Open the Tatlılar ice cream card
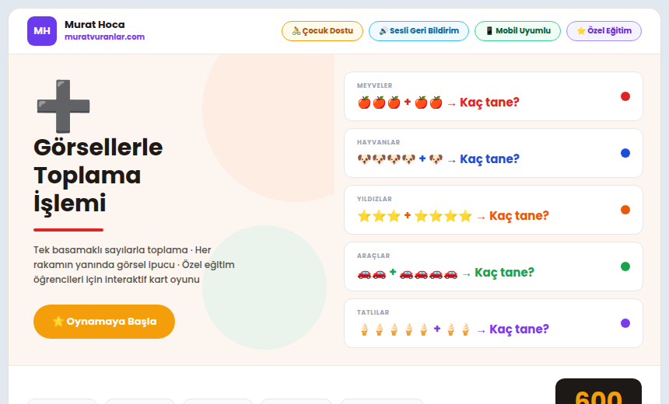The width and height of the screenshot is (669, 404). click(493, 323)
